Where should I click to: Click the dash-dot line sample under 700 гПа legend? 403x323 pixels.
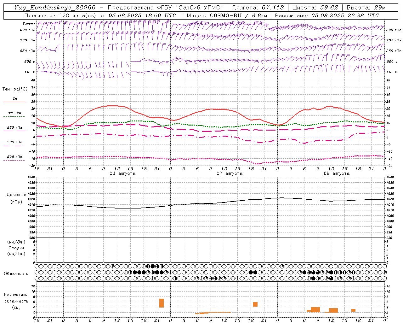coord(14,146)
